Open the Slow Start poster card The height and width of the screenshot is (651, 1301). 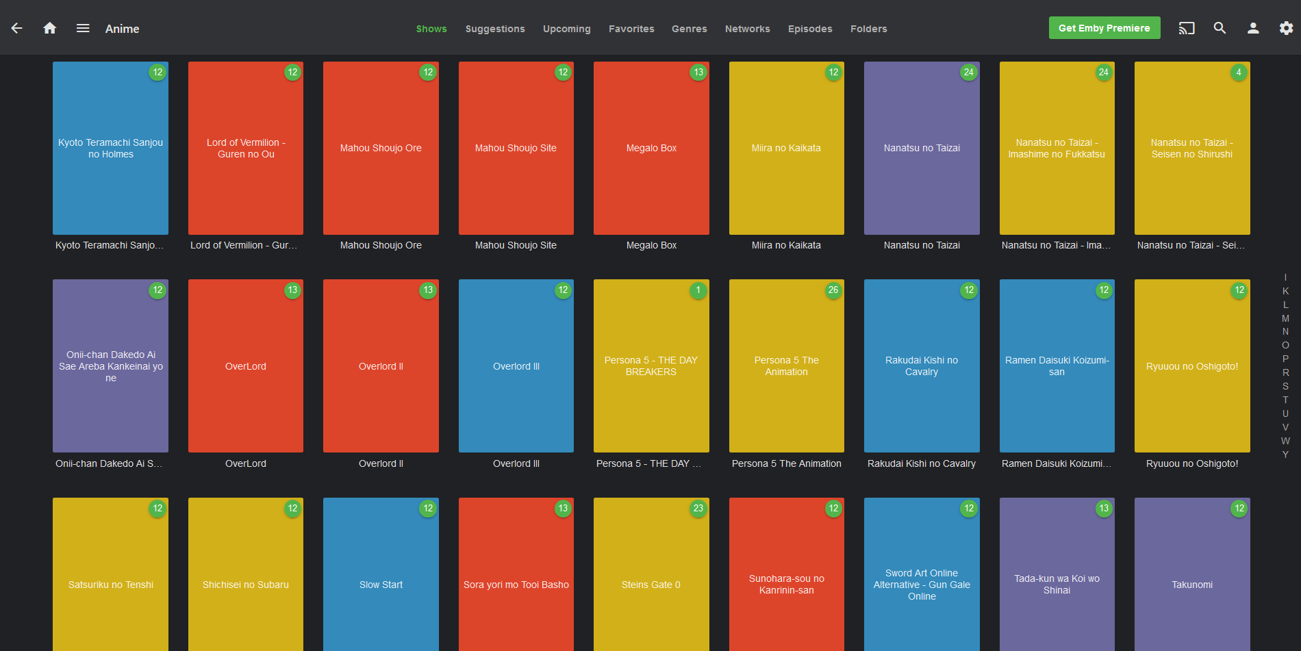coord(381,574)
